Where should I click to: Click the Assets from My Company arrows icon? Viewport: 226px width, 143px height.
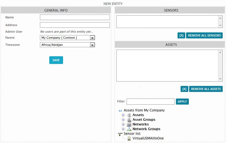point(120,111)
